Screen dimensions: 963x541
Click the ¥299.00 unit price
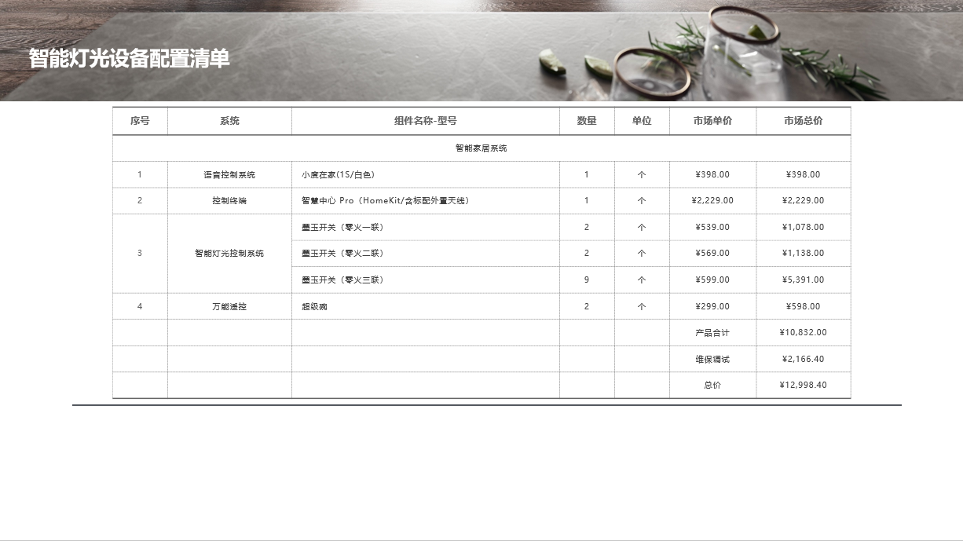pos(712,307)
